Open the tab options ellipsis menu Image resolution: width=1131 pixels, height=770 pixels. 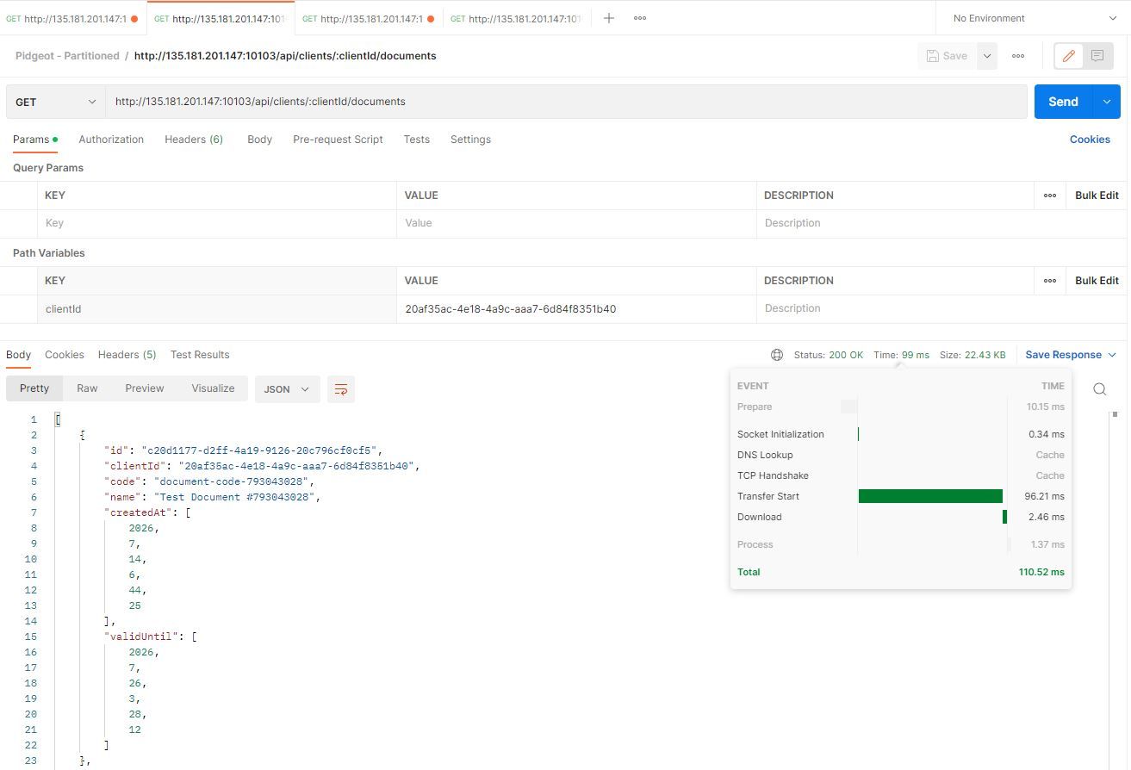[640, 18]
